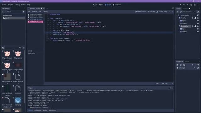Viewport: 201px width, 113px height.
Task: Jump to _ready in method list
Action: click(30, 51)
